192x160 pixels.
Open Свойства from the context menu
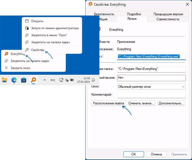pos(52,50)
